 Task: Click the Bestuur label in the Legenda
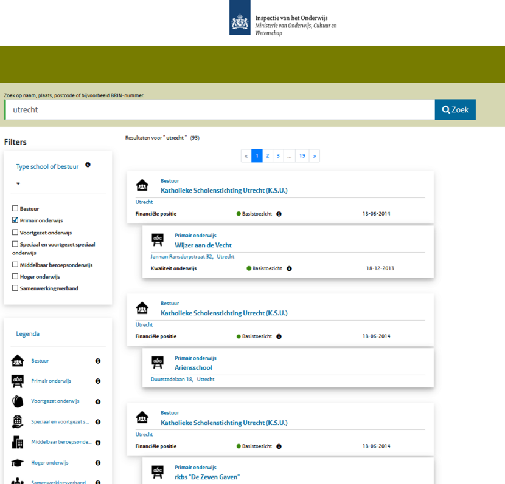[40, 361]
